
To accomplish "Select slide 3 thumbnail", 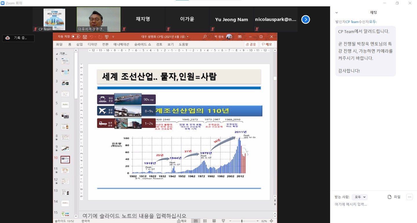I will tap(65, 83).
